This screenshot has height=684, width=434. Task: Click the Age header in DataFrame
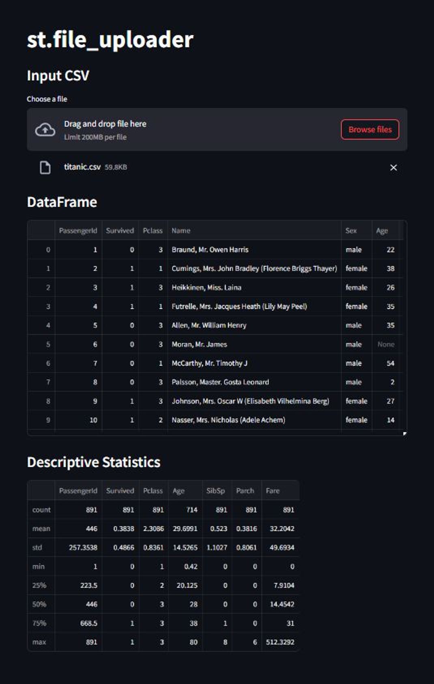click(382, 231)
